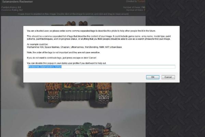Click the example tags line starting 'Warhammer 40k'
This screenshot has width=205, height=137.
click(74, 47)
